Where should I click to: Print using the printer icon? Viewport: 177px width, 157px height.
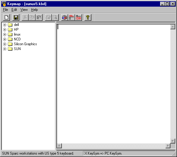[49, 17]
